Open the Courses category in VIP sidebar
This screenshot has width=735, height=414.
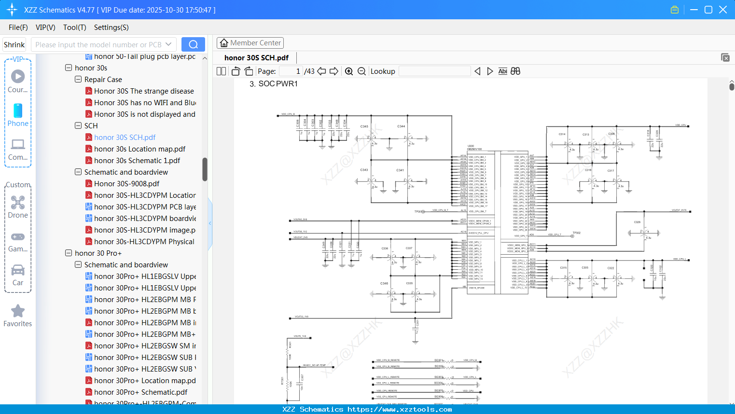(18, 81)
